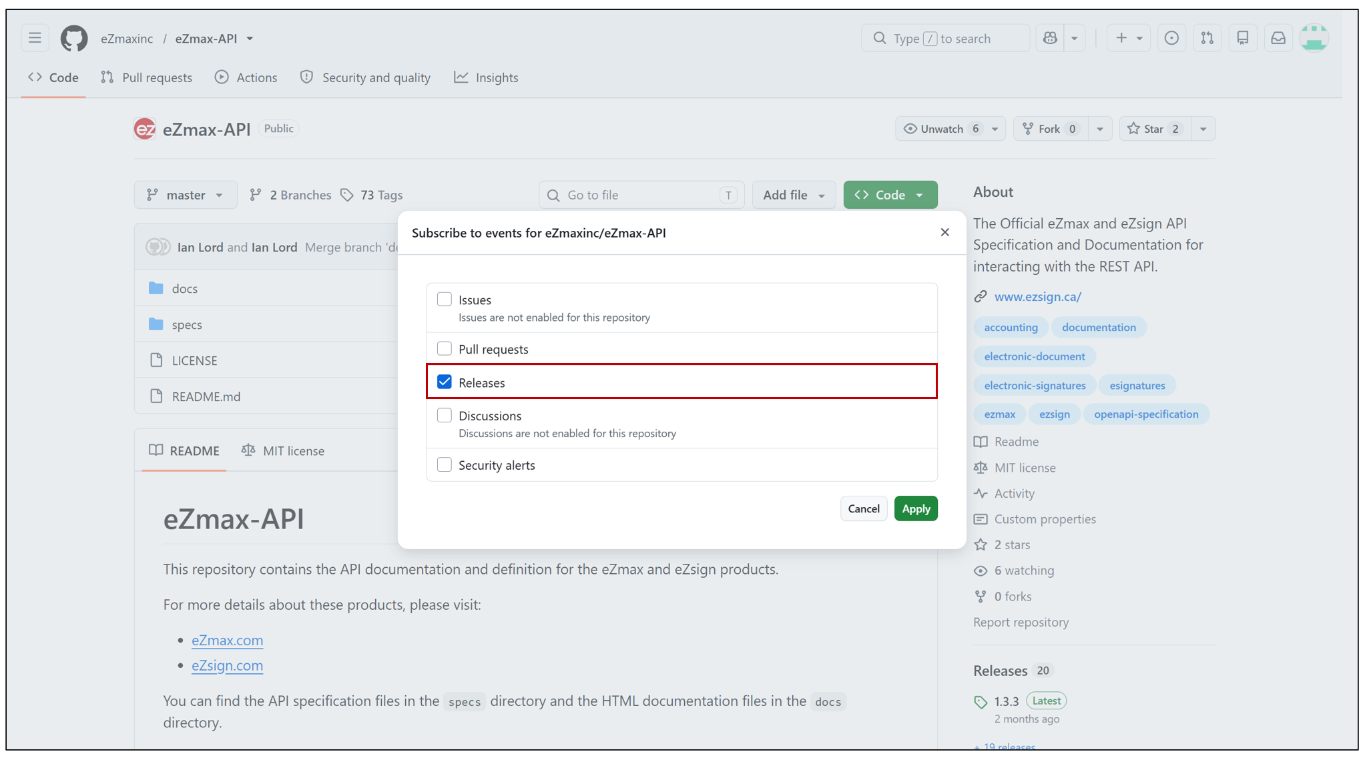Viewport: 1367px width, 760px height.
Task: Switch to the Pull requests tab
Action: pyautogui.click(x=147, y=77)
